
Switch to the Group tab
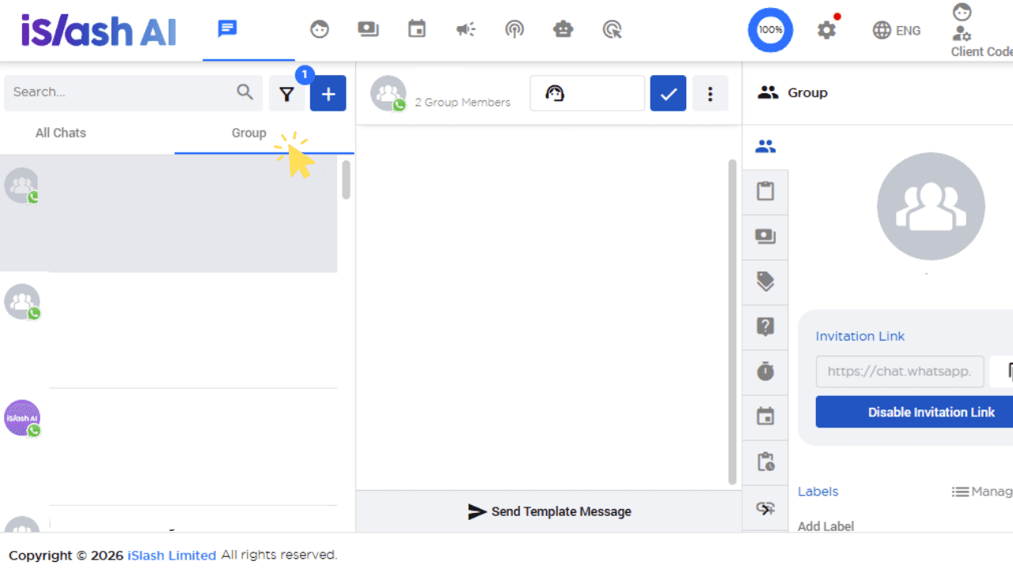coord(249,133)
